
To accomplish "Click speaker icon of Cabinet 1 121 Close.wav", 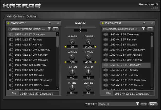I will pyautogui.click(x=11, y=65).
